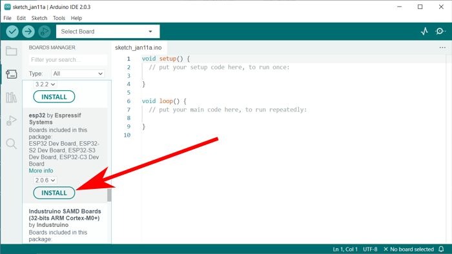The image size is (452, 254).
Task: Open the Sketchbook folder sidebar icon
Action: click(12, 51)
